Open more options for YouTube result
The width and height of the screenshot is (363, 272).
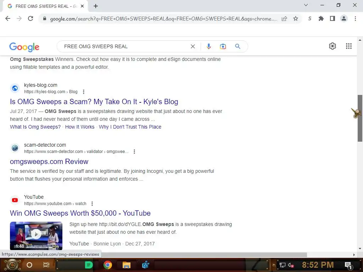click(92, 204)
